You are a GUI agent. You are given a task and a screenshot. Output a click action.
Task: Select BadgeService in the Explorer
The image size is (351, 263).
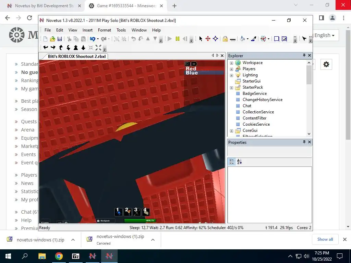(x=255, y=93)
